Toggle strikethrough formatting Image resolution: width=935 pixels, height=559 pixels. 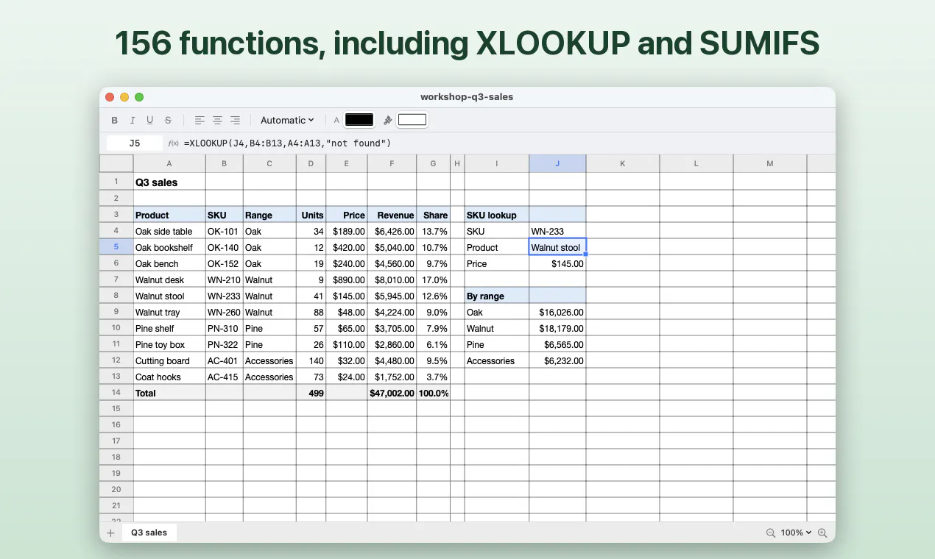tap(168, 120)
